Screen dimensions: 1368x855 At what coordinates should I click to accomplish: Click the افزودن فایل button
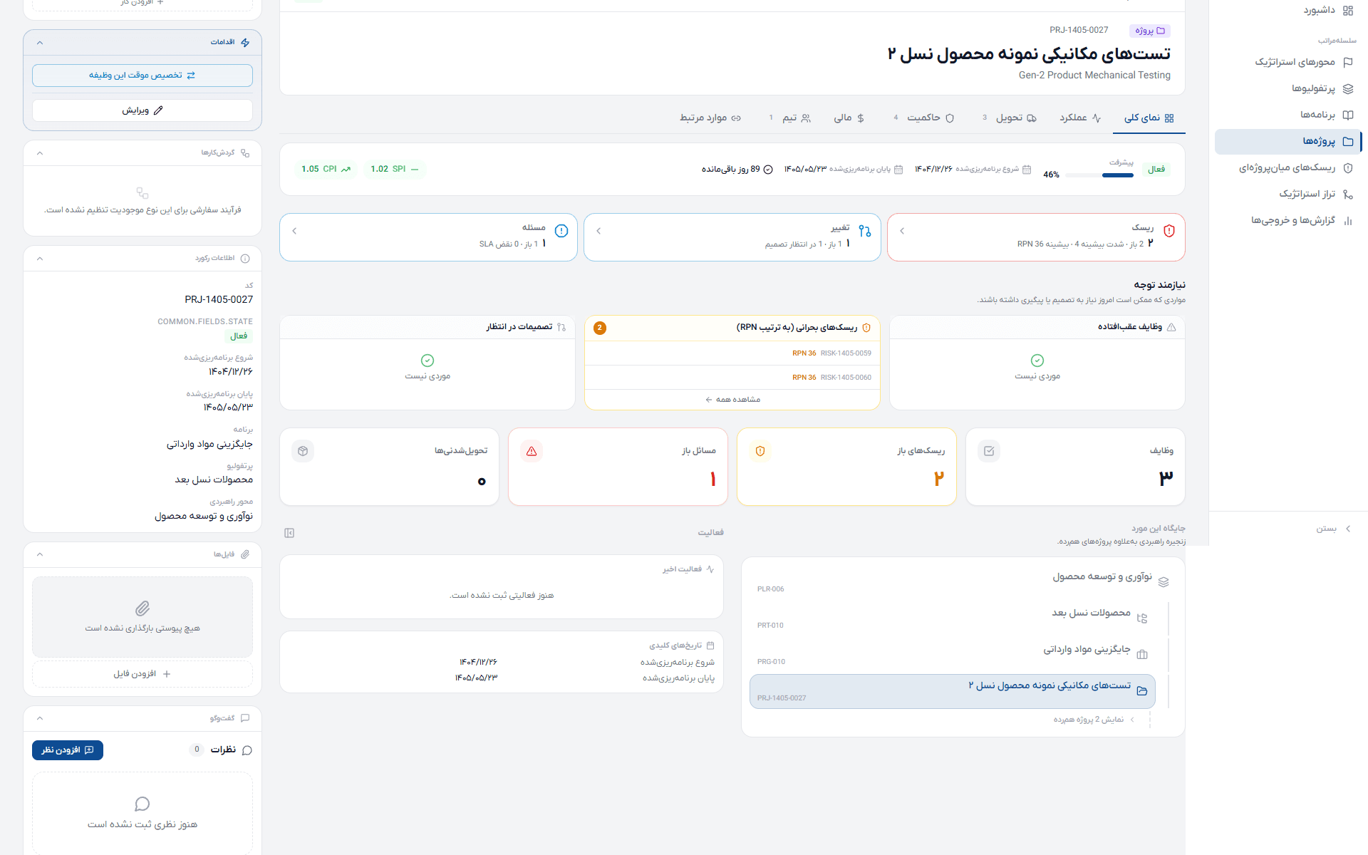click(142, 674)
